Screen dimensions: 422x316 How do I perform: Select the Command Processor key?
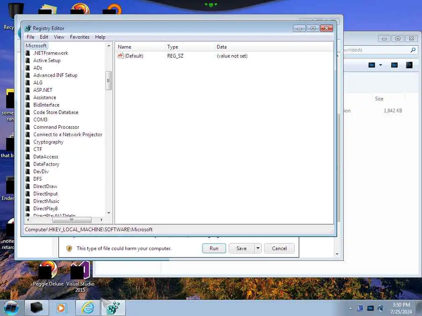coord(56,127)
